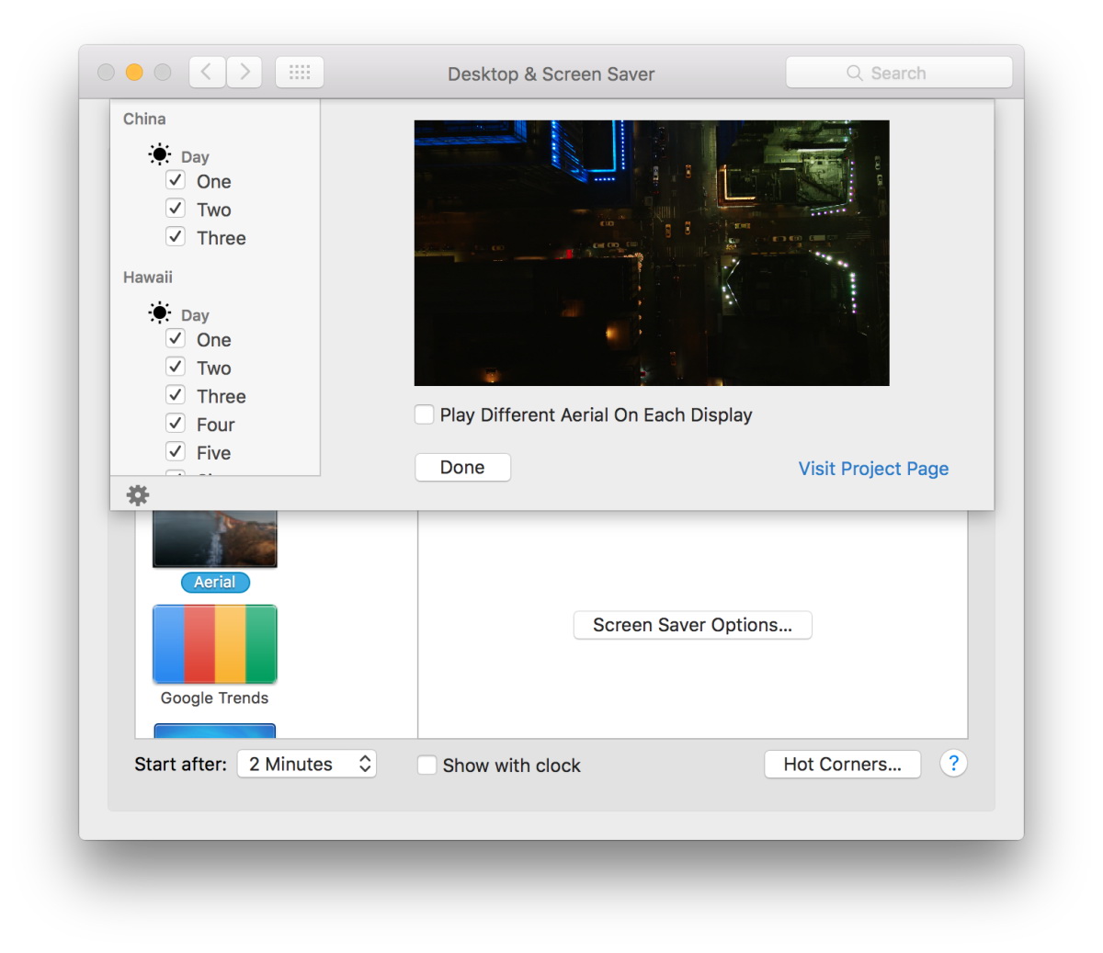Click the Hawaii section header

(x=148, y=277)
